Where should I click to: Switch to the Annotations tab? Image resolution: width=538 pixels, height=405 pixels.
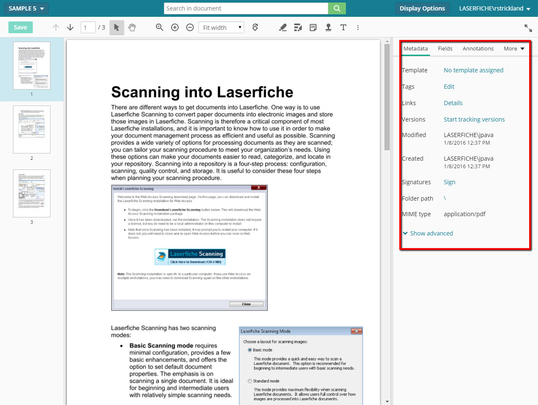coord(478,48)
